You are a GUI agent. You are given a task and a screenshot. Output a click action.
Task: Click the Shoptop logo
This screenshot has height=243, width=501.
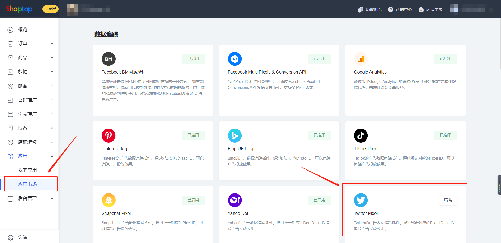[19, 9]
